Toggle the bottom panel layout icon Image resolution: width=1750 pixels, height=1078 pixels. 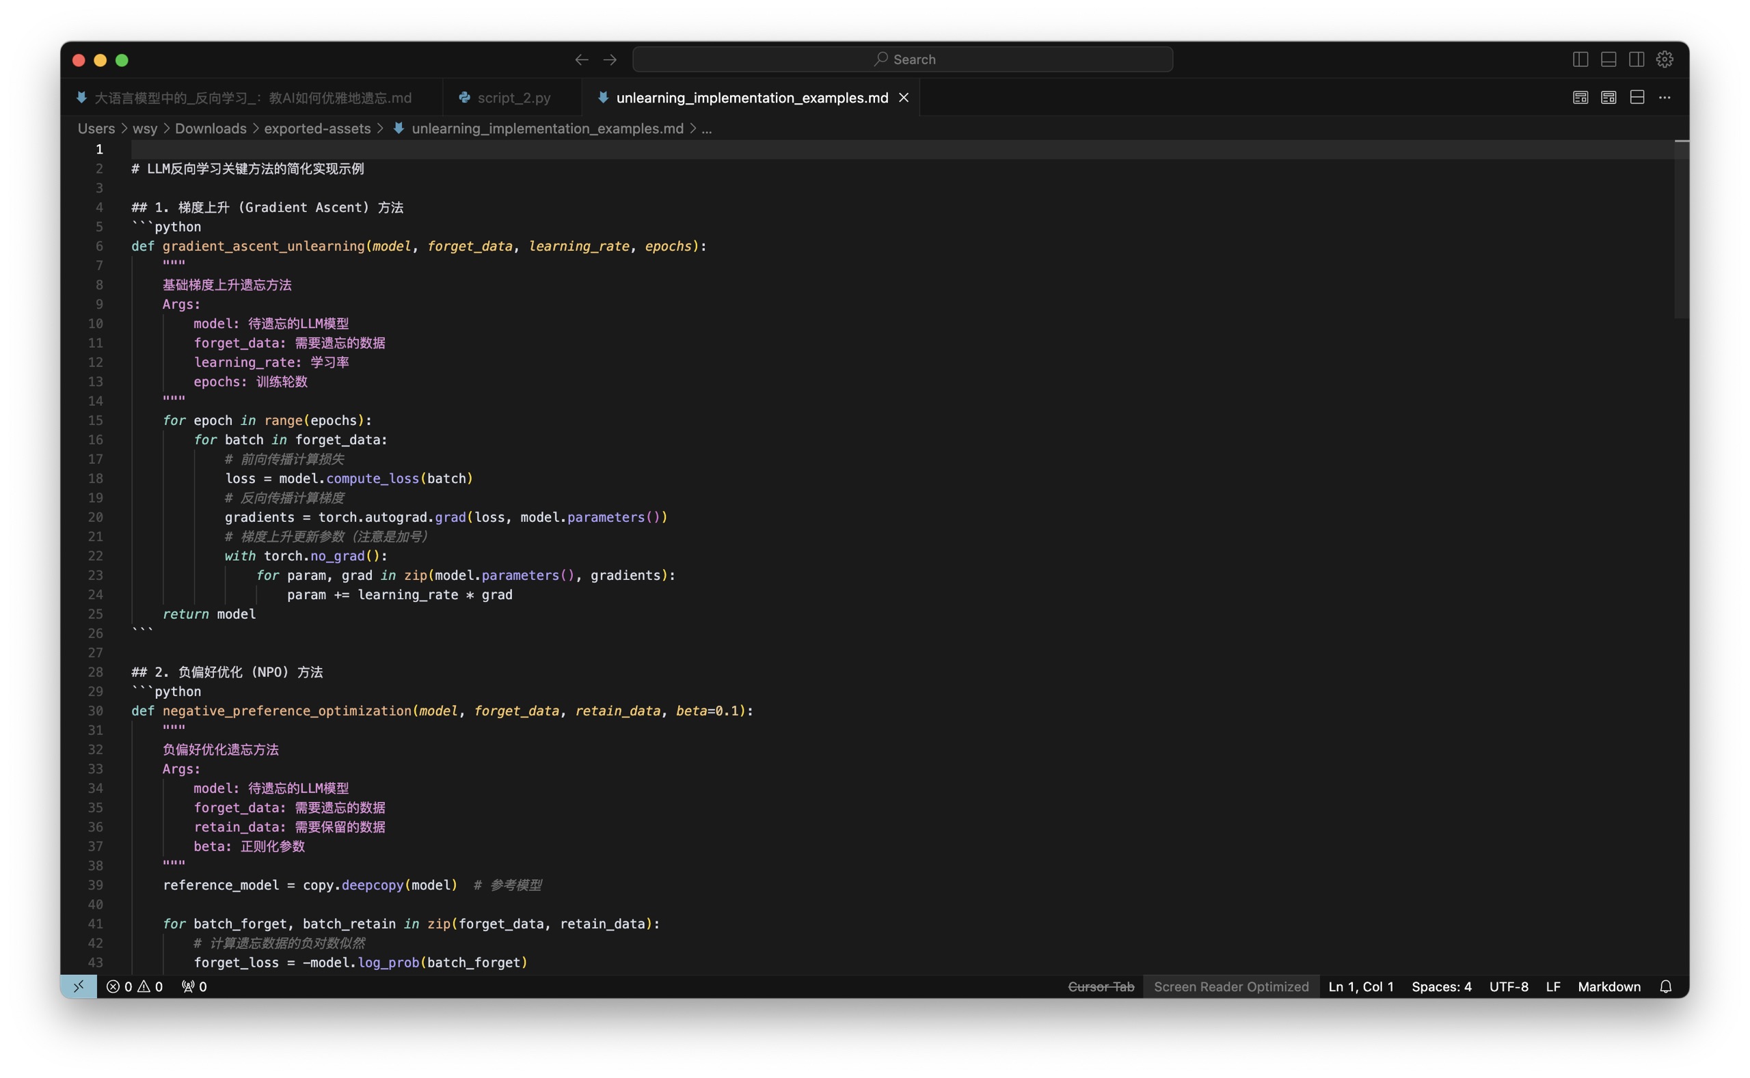1608,59
